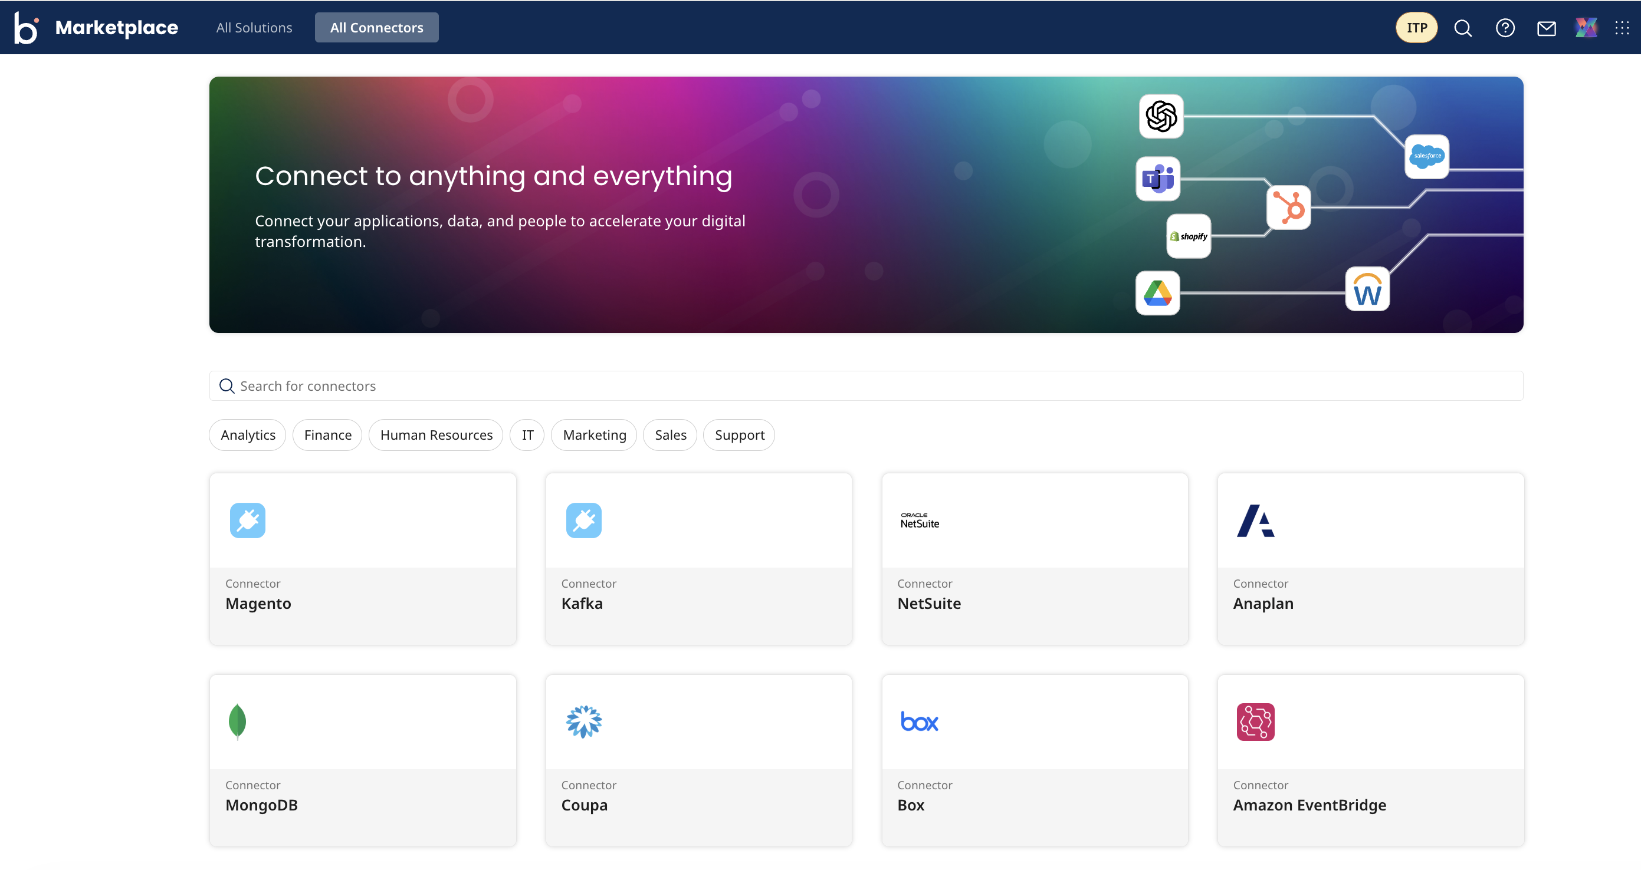Toggle the Human Resources filter chip
Screen dimensions: 1641x870
click(436, 434)
